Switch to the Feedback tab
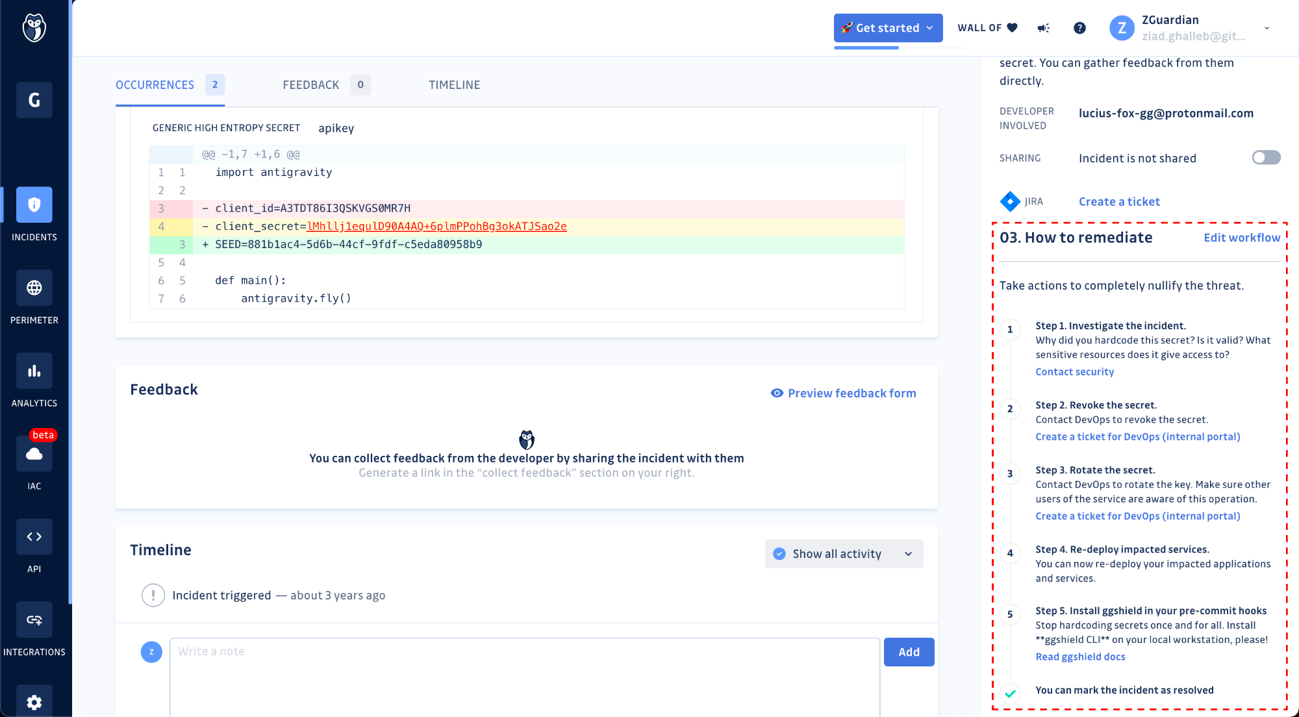1299x717 pixels. click(x=311, y=85)
